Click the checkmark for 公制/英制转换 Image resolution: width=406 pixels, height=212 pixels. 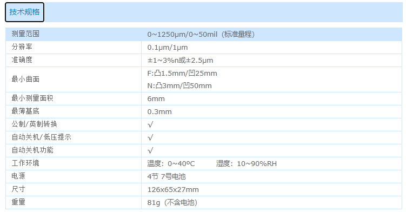click(150, 125)
